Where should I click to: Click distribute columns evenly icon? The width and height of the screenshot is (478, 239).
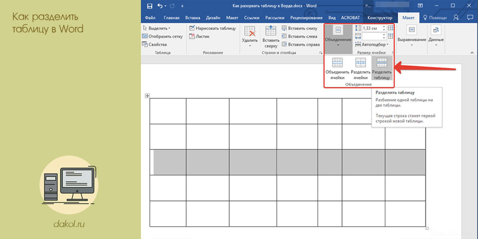click(390, 36)
